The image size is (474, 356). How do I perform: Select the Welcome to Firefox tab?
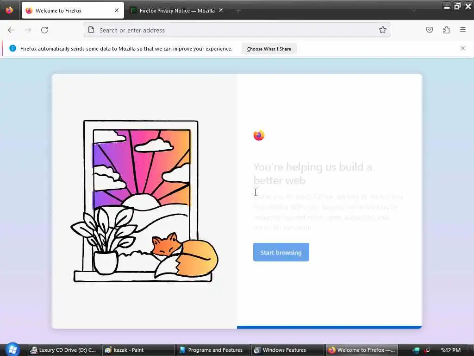click(x=73, y=11)
